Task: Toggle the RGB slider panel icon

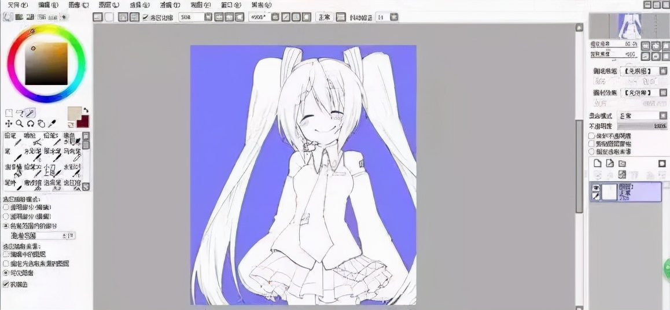Action: click(19, 17)
